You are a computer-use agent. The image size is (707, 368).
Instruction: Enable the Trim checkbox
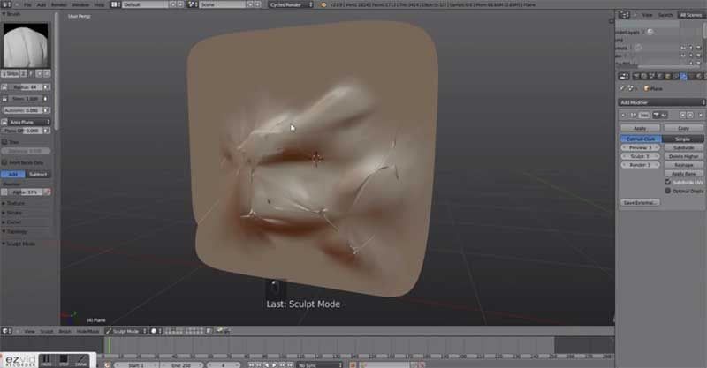coord(4,142)
